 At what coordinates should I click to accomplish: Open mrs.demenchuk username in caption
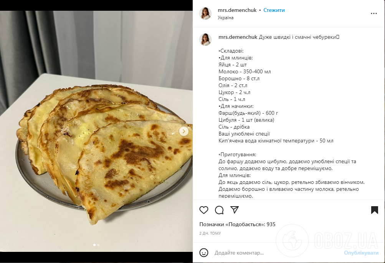pyautogui.click(x=238, y=37)
